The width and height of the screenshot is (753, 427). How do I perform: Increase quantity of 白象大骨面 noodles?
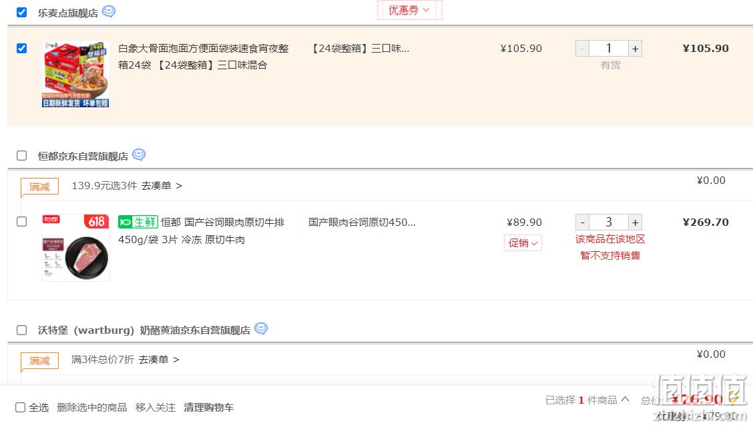[x=635, y=49]
